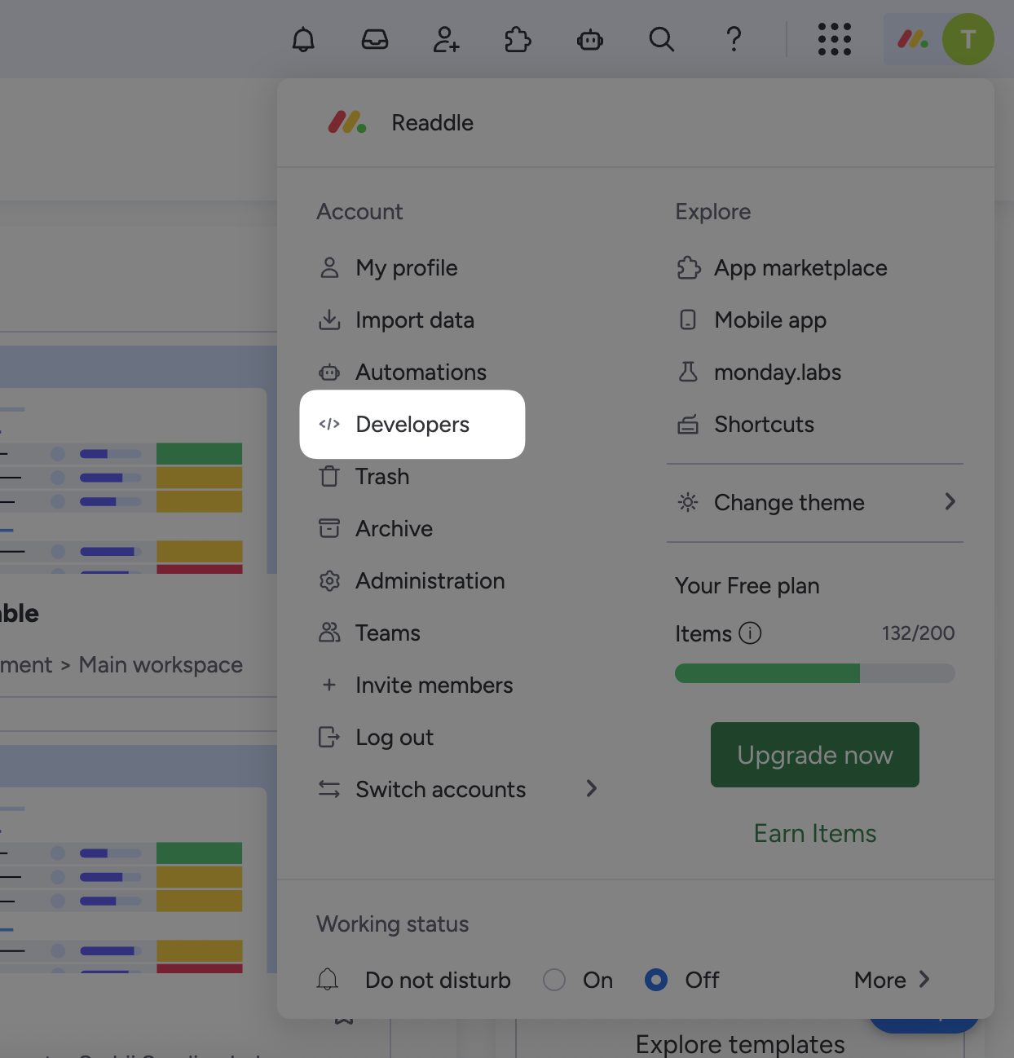This screenshot has height=1058, width=1014.
Task: Click the info icon next to Items
Action: (750, 633)
